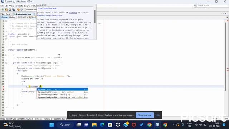The height and width of the screenshot is (129, 229).
Task: Open Microsoft Edge from the taskbar
Action: (102, 125)
